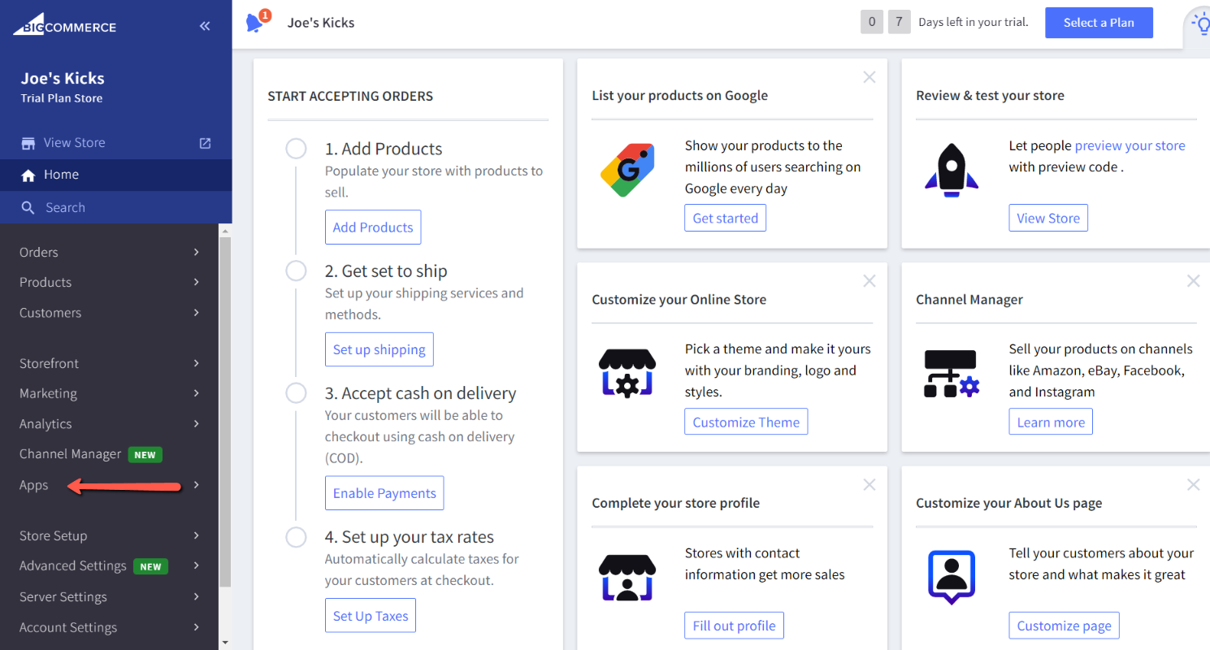Click the Enable Payments button

pos(384,493)
